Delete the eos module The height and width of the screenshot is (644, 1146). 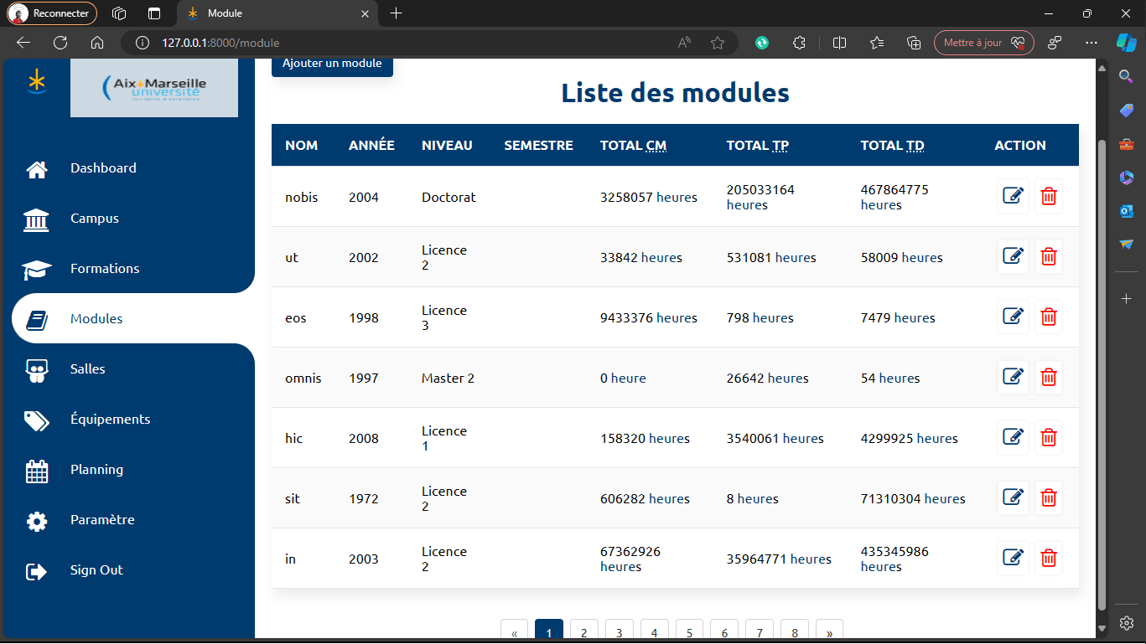point(1048,317)
